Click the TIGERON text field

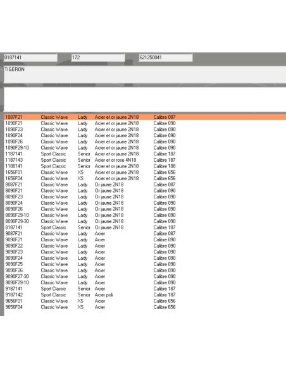(x=145, y=75)
